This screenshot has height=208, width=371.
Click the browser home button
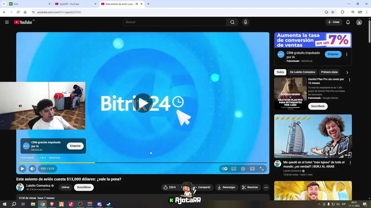point(25,12)
